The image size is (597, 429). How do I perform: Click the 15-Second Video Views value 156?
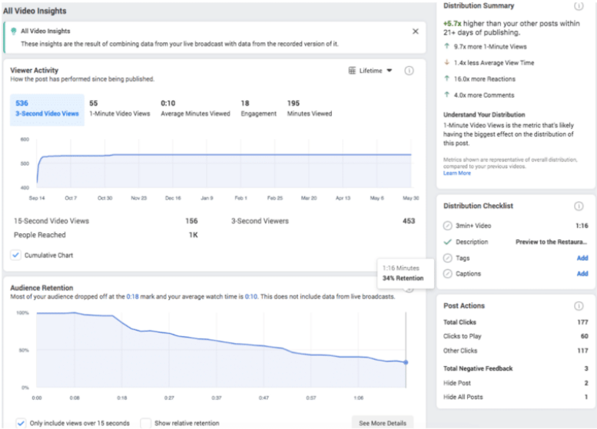tap(191, 221)
